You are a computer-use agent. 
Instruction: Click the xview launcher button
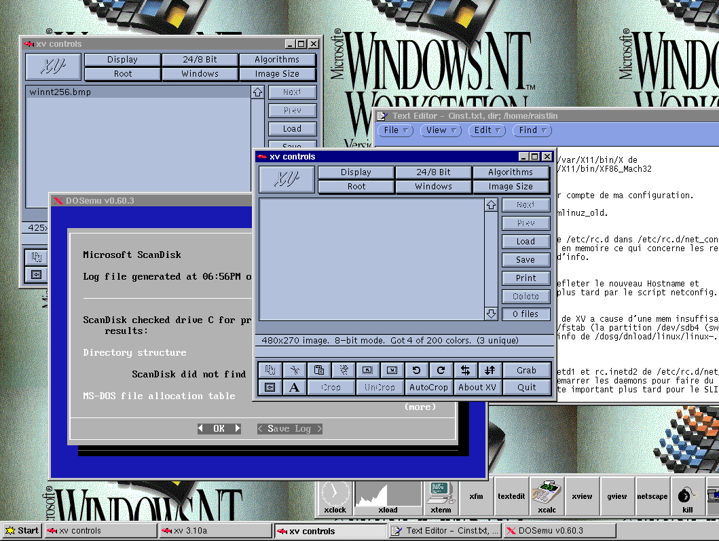point(582,496)
